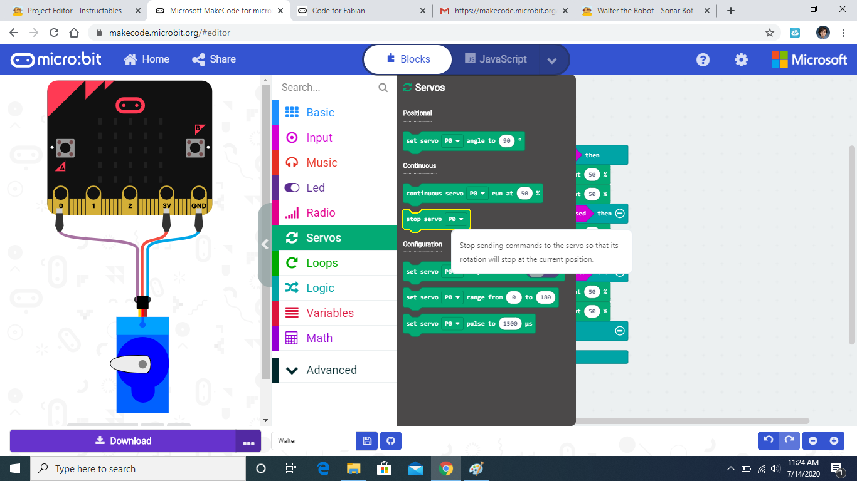Image resolution: width=857 pixels, height=481 pixels.
Task: Click the blue cloud extension icon
Action: 795,33
